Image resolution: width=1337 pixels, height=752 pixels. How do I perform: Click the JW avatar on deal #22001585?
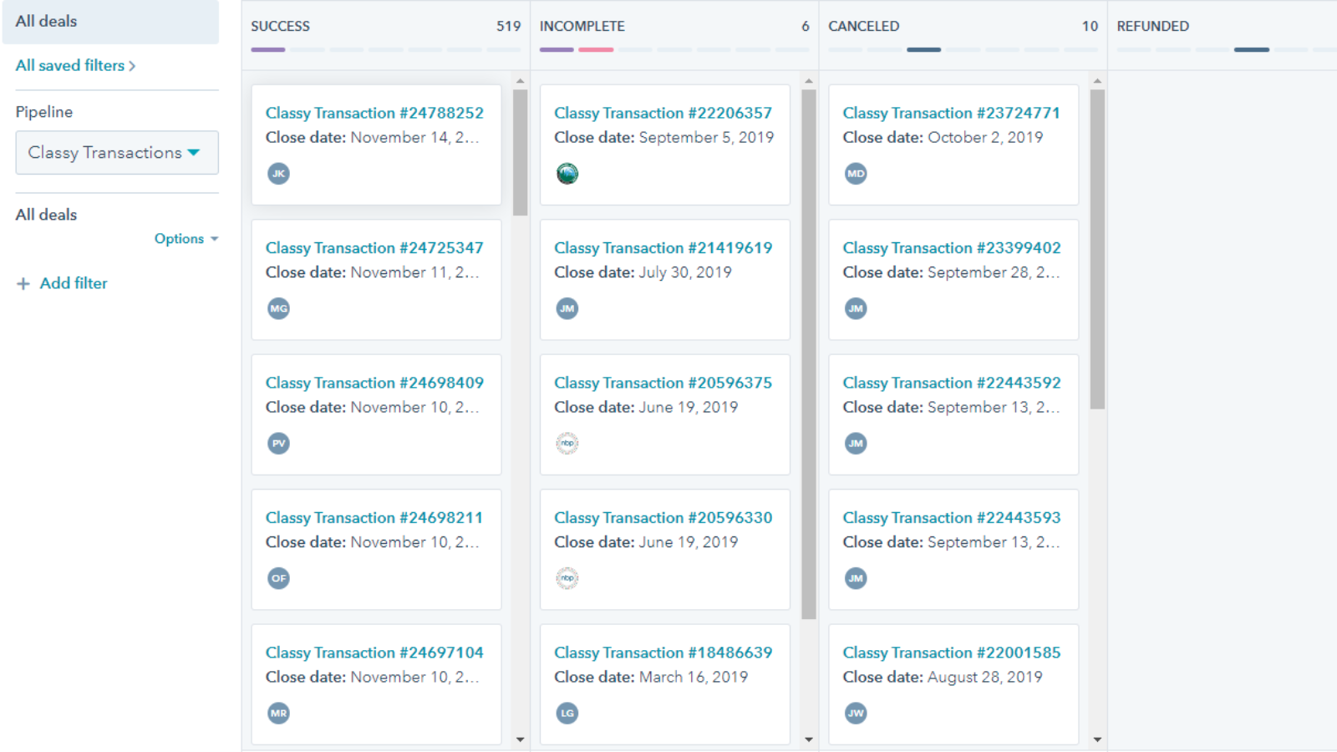856,713
